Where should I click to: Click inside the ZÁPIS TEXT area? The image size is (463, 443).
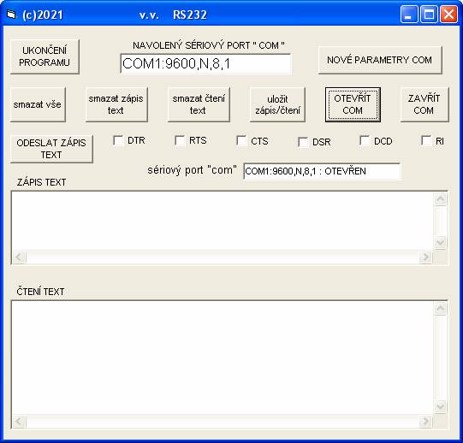coord(223,221)
